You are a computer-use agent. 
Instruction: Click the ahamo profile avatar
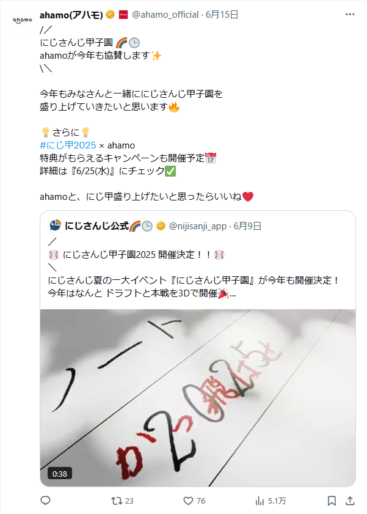coord(22,20)
